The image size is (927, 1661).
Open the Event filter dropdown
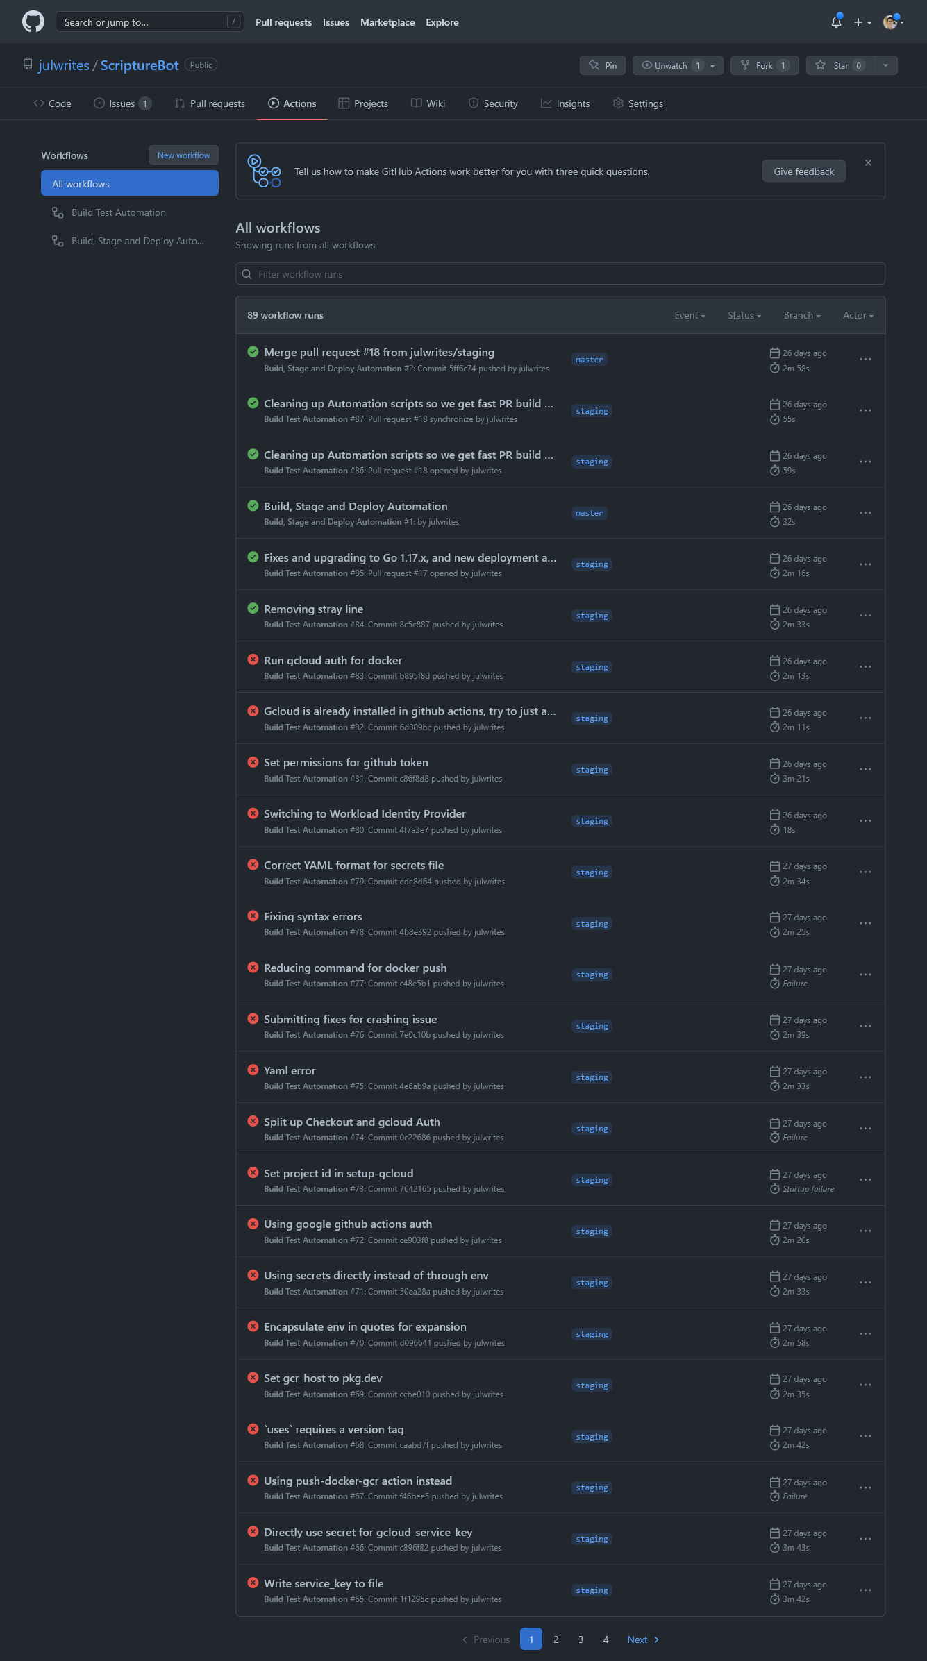(x=689, y=315)
